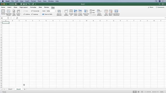Click Record Macro

111,12
